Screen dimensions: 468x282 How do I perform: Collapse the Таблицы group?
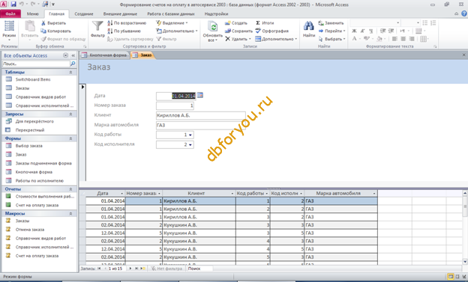pyautogui.click(x=70, y=73)
